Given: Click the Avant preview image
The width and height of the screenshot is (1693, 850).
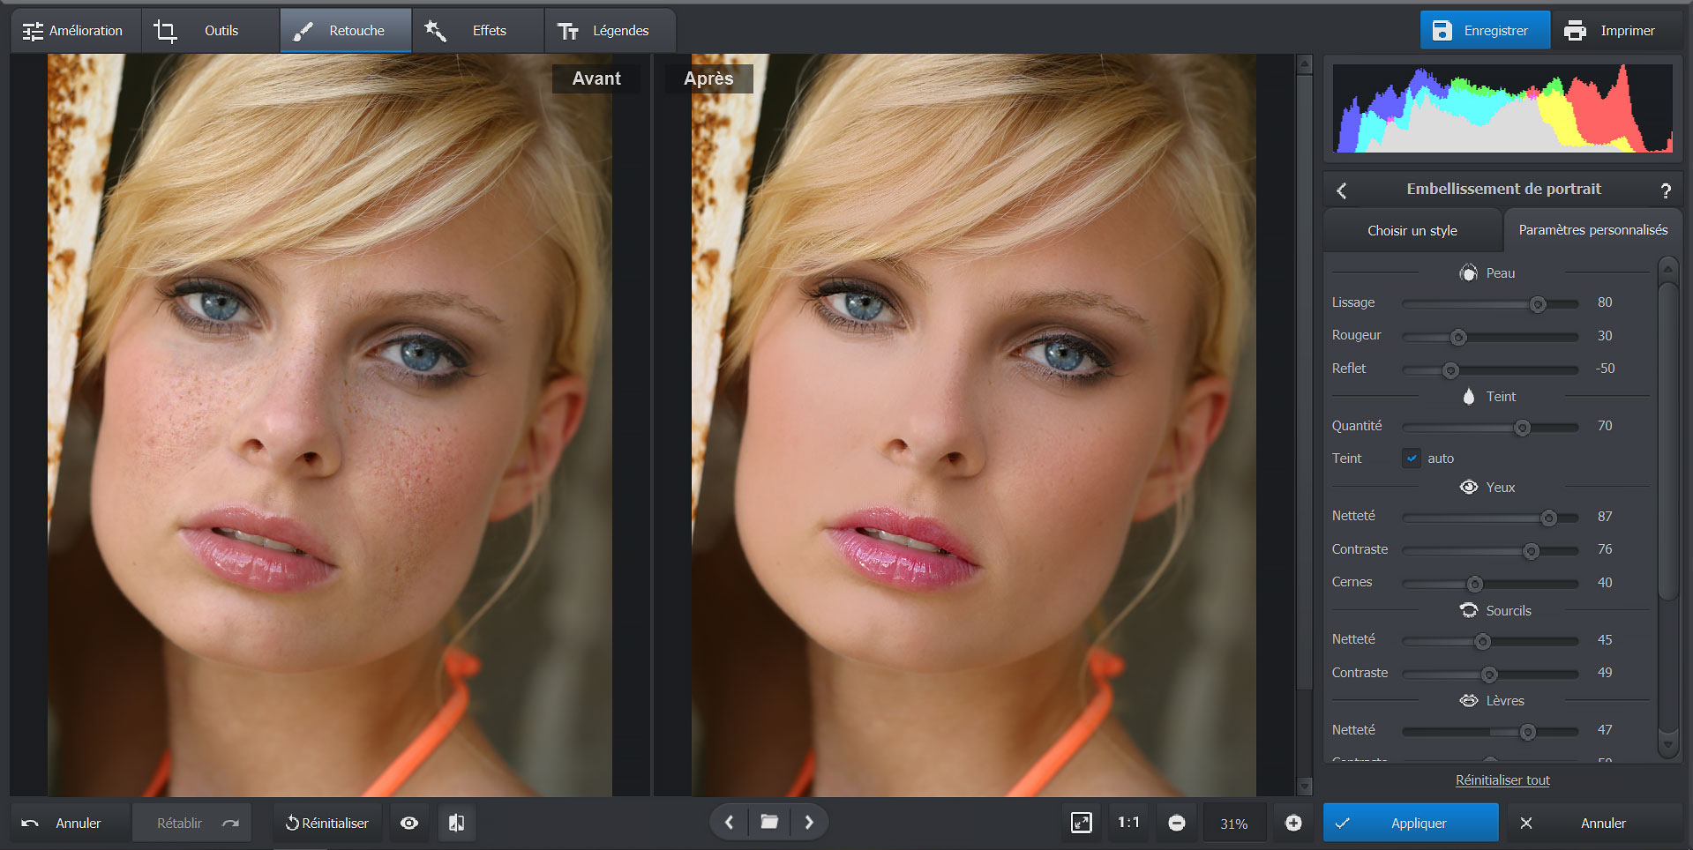Looking at the screenshot, I should coord(329,425).
